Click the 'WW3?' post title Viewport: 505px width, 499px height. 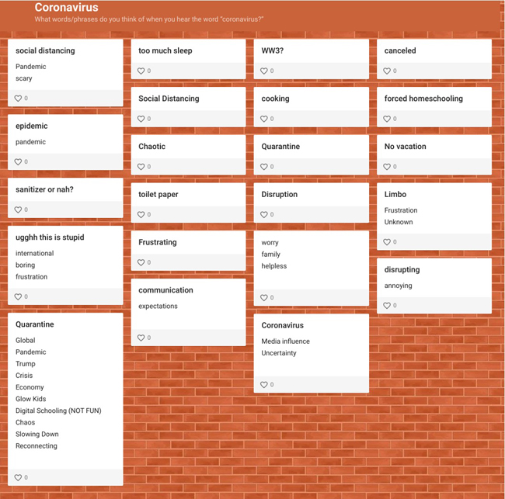[x=273, y=51]
